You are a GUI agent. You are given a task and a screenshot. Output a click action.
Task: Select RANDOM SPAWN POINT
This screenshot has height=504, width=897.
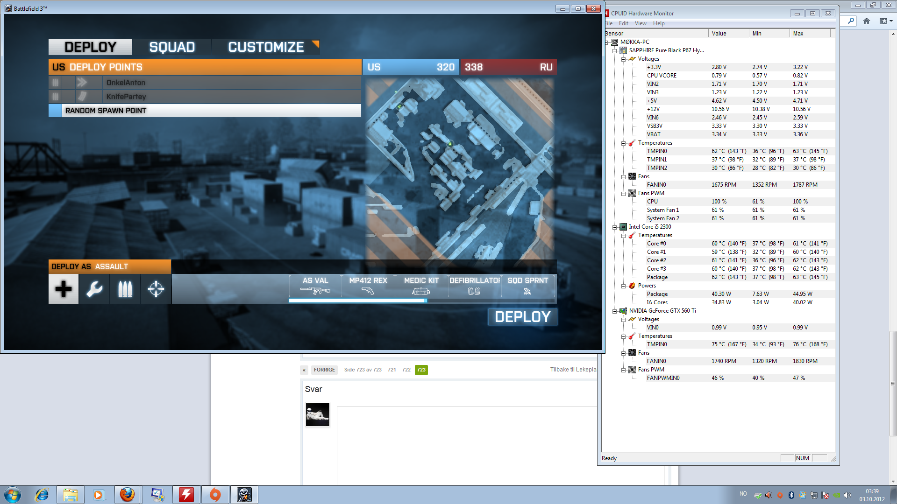click(205, 111)
